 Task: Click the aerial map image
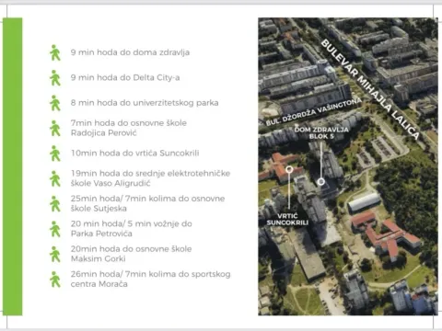348,166
